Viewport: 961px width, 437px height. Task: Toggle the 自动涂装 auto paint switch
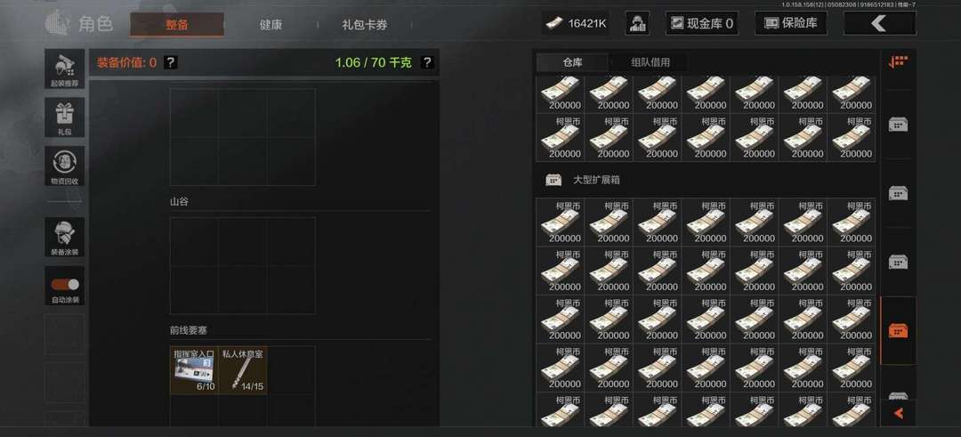[64, 285]
